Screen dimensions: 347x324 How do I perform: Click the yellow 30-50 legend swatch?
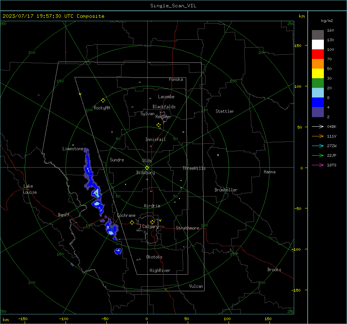click(x=318, y=74)
